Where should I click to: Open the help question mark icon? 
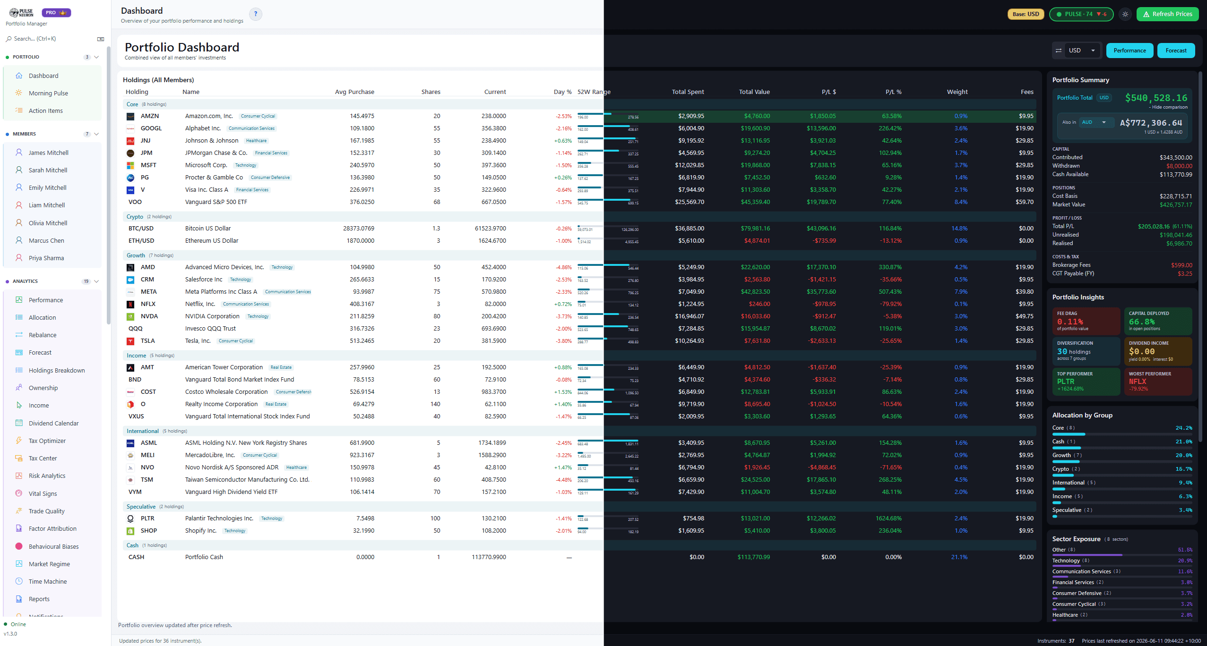pyautogui.click(x=256, y=14)
